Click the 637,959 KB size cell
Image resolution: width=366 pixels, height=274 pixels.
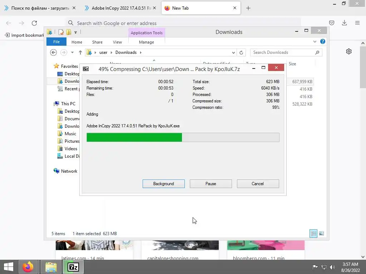302,82
